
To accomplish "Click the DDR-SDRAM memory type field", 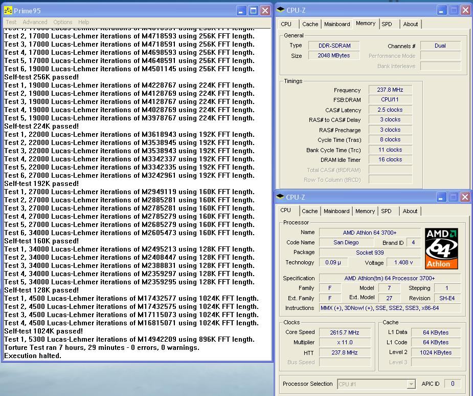I will [334, 46].
